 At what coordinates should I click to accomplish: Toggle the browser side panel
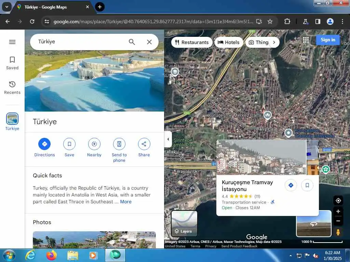coord(318,21)
